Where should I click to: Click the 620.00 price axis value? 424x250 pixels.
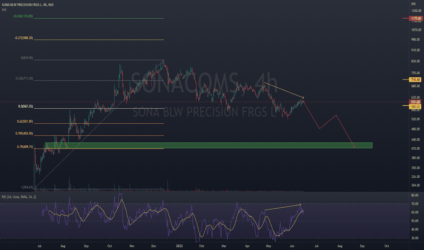(416, 97)
